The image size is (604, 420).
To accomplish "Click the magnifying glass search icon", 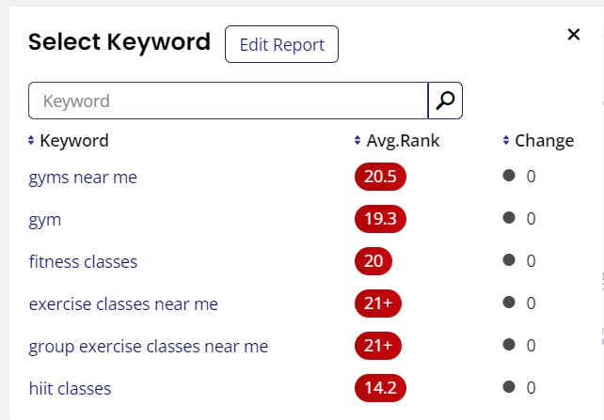I will coord(445,101).
